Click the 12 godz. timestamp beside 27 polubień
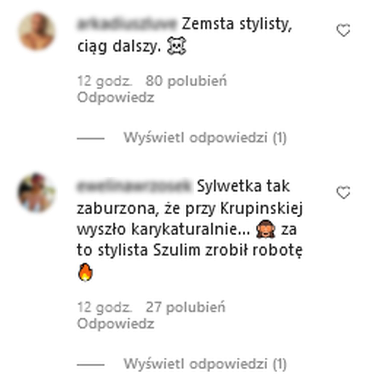 [x=105, y=307]
